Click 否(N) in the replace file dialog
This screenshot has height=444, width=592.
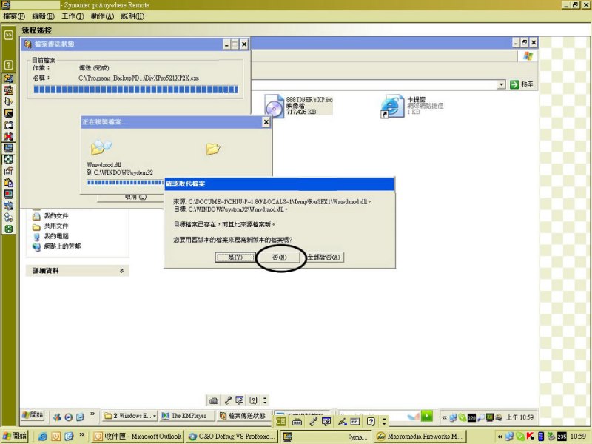[x=280, y=258]
